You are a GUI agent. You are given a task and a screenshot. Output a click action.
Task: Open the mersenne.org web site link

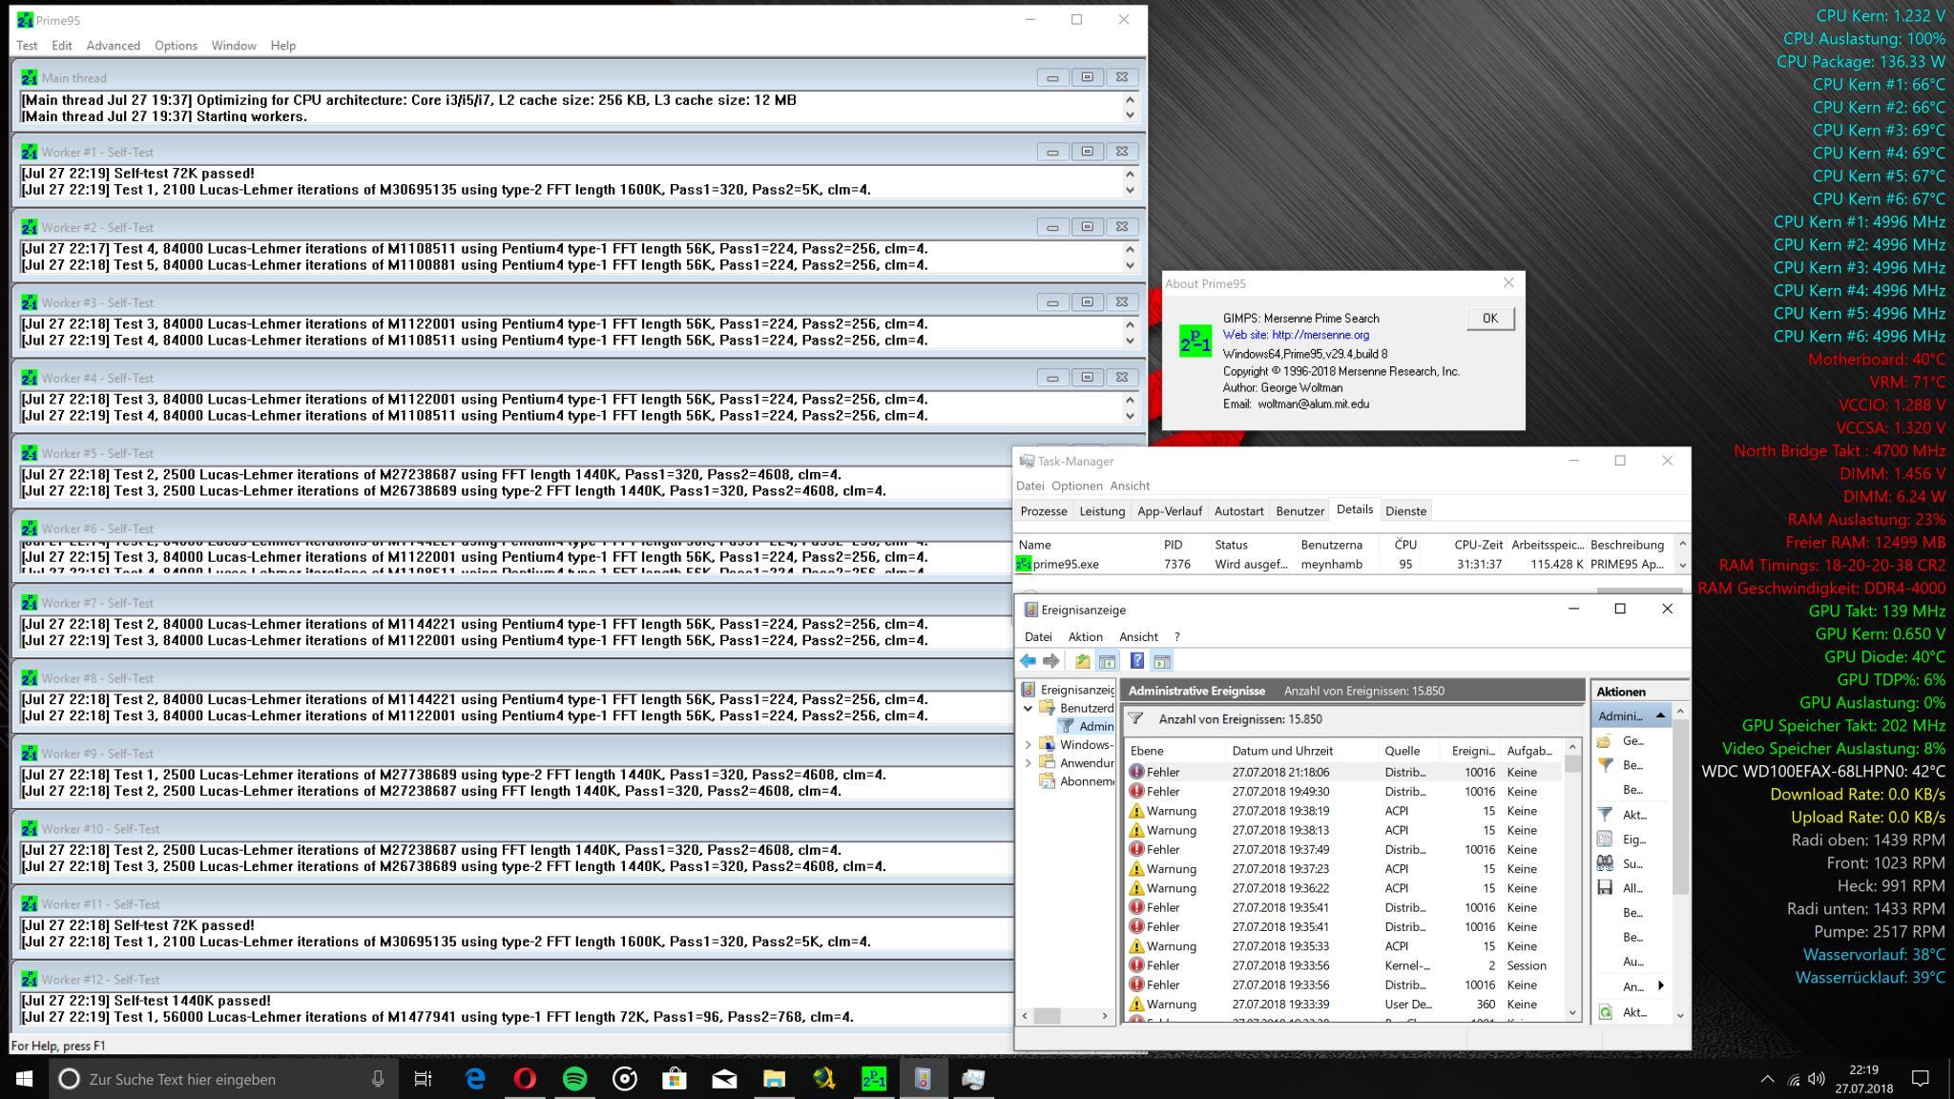[x=1320, y=335]
